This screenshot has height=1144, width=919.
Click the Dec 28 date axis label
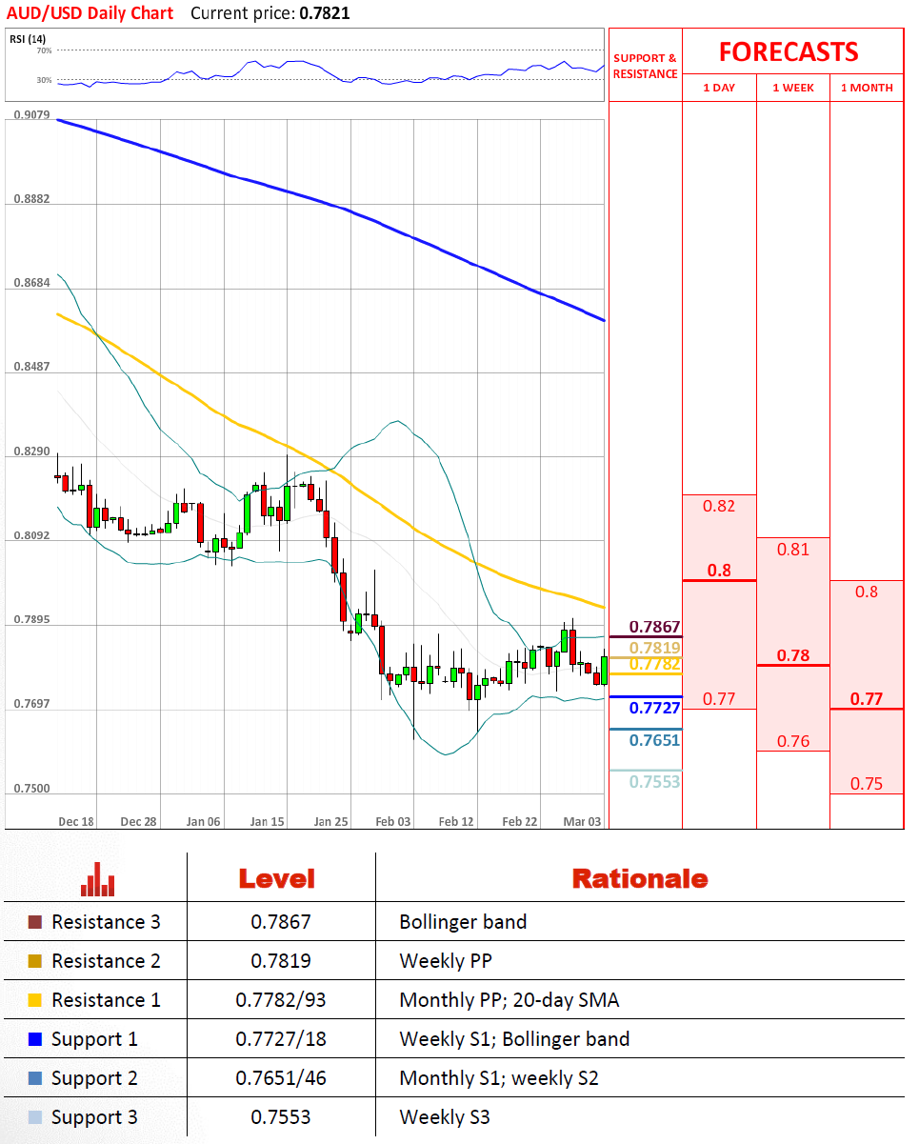[138, 821]
